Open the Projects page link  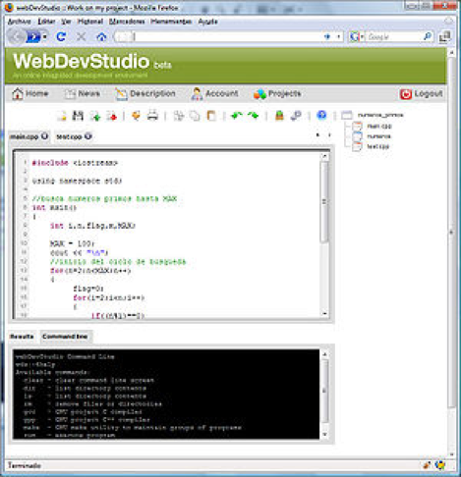tap(277, 94)
